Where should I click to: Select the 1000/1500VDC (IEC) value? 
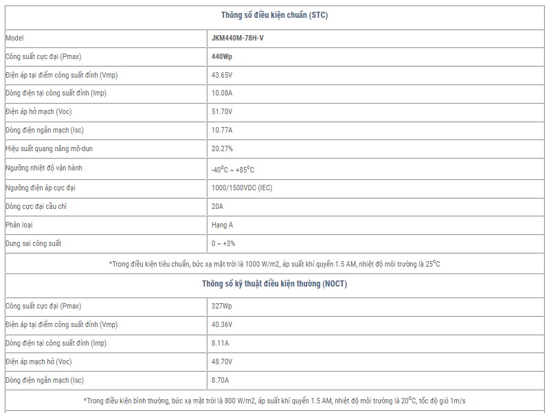pos(242,188)
